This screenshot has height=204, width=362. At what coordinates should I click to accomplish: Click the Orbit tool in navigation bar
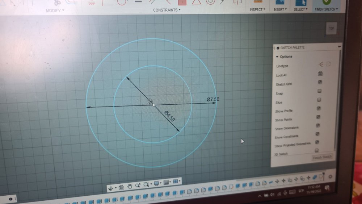pyautogui.click(x=111, y=188)
